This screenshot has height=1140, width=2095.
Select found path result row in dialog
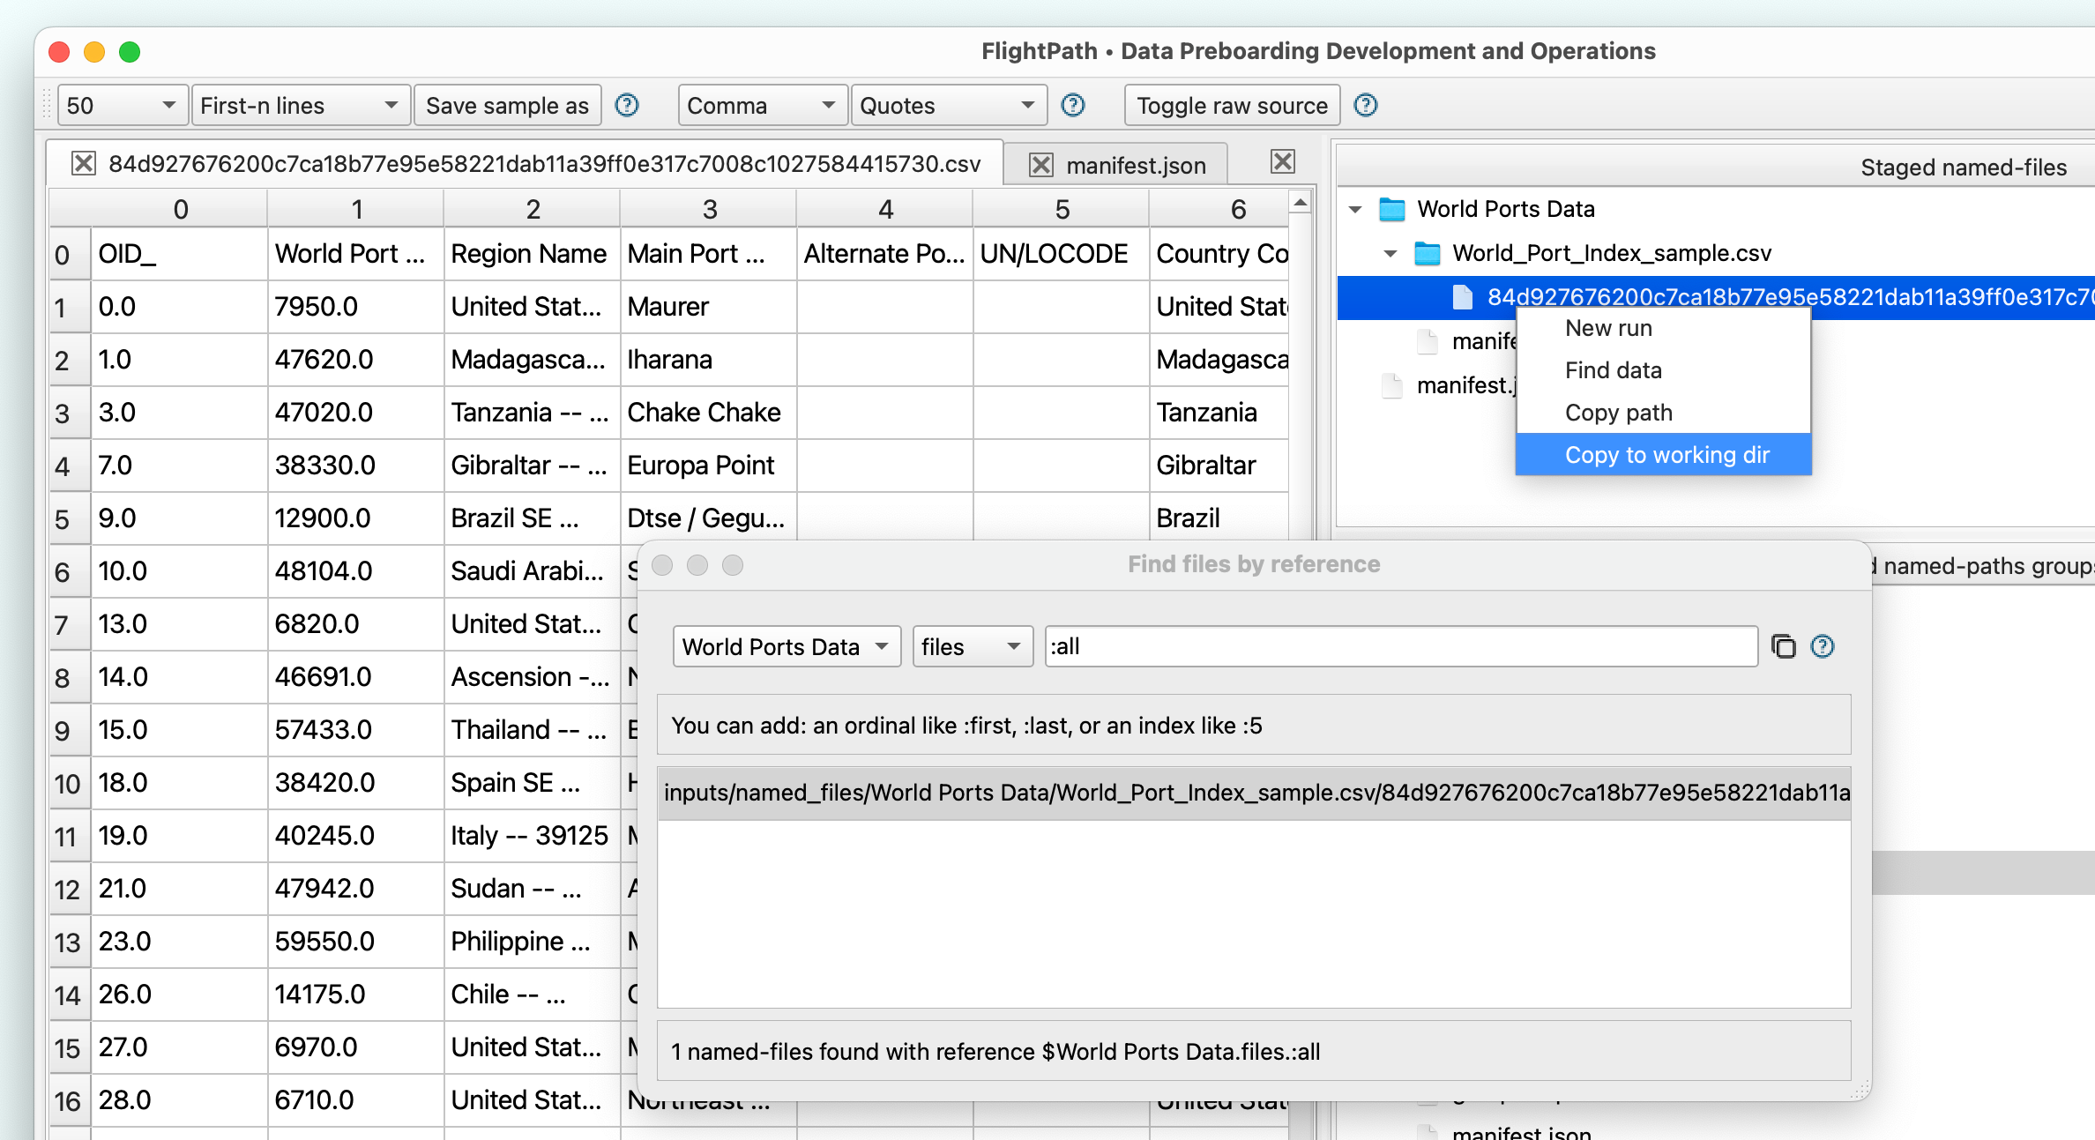[1254, 793]
